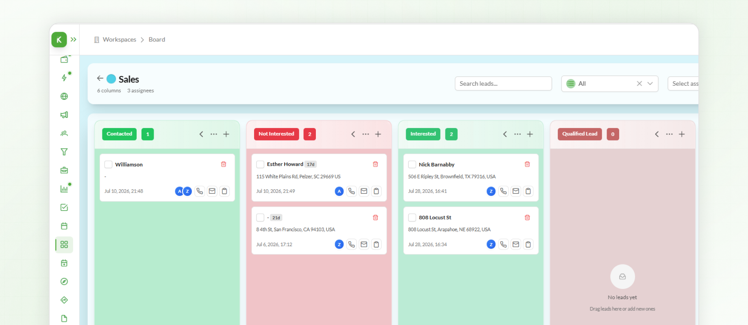This screenshot has height=325, width=748.
Task: Open the Select assignee dropdown
Action: pos(683,84)
